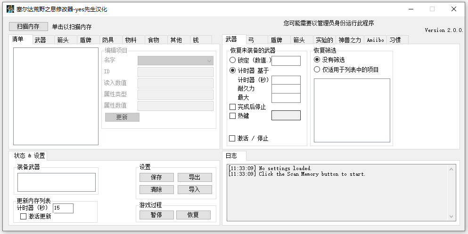Viewport: 468px width, 234px height.
Task: Click the 读入数值 field
Action: [175, 83]
